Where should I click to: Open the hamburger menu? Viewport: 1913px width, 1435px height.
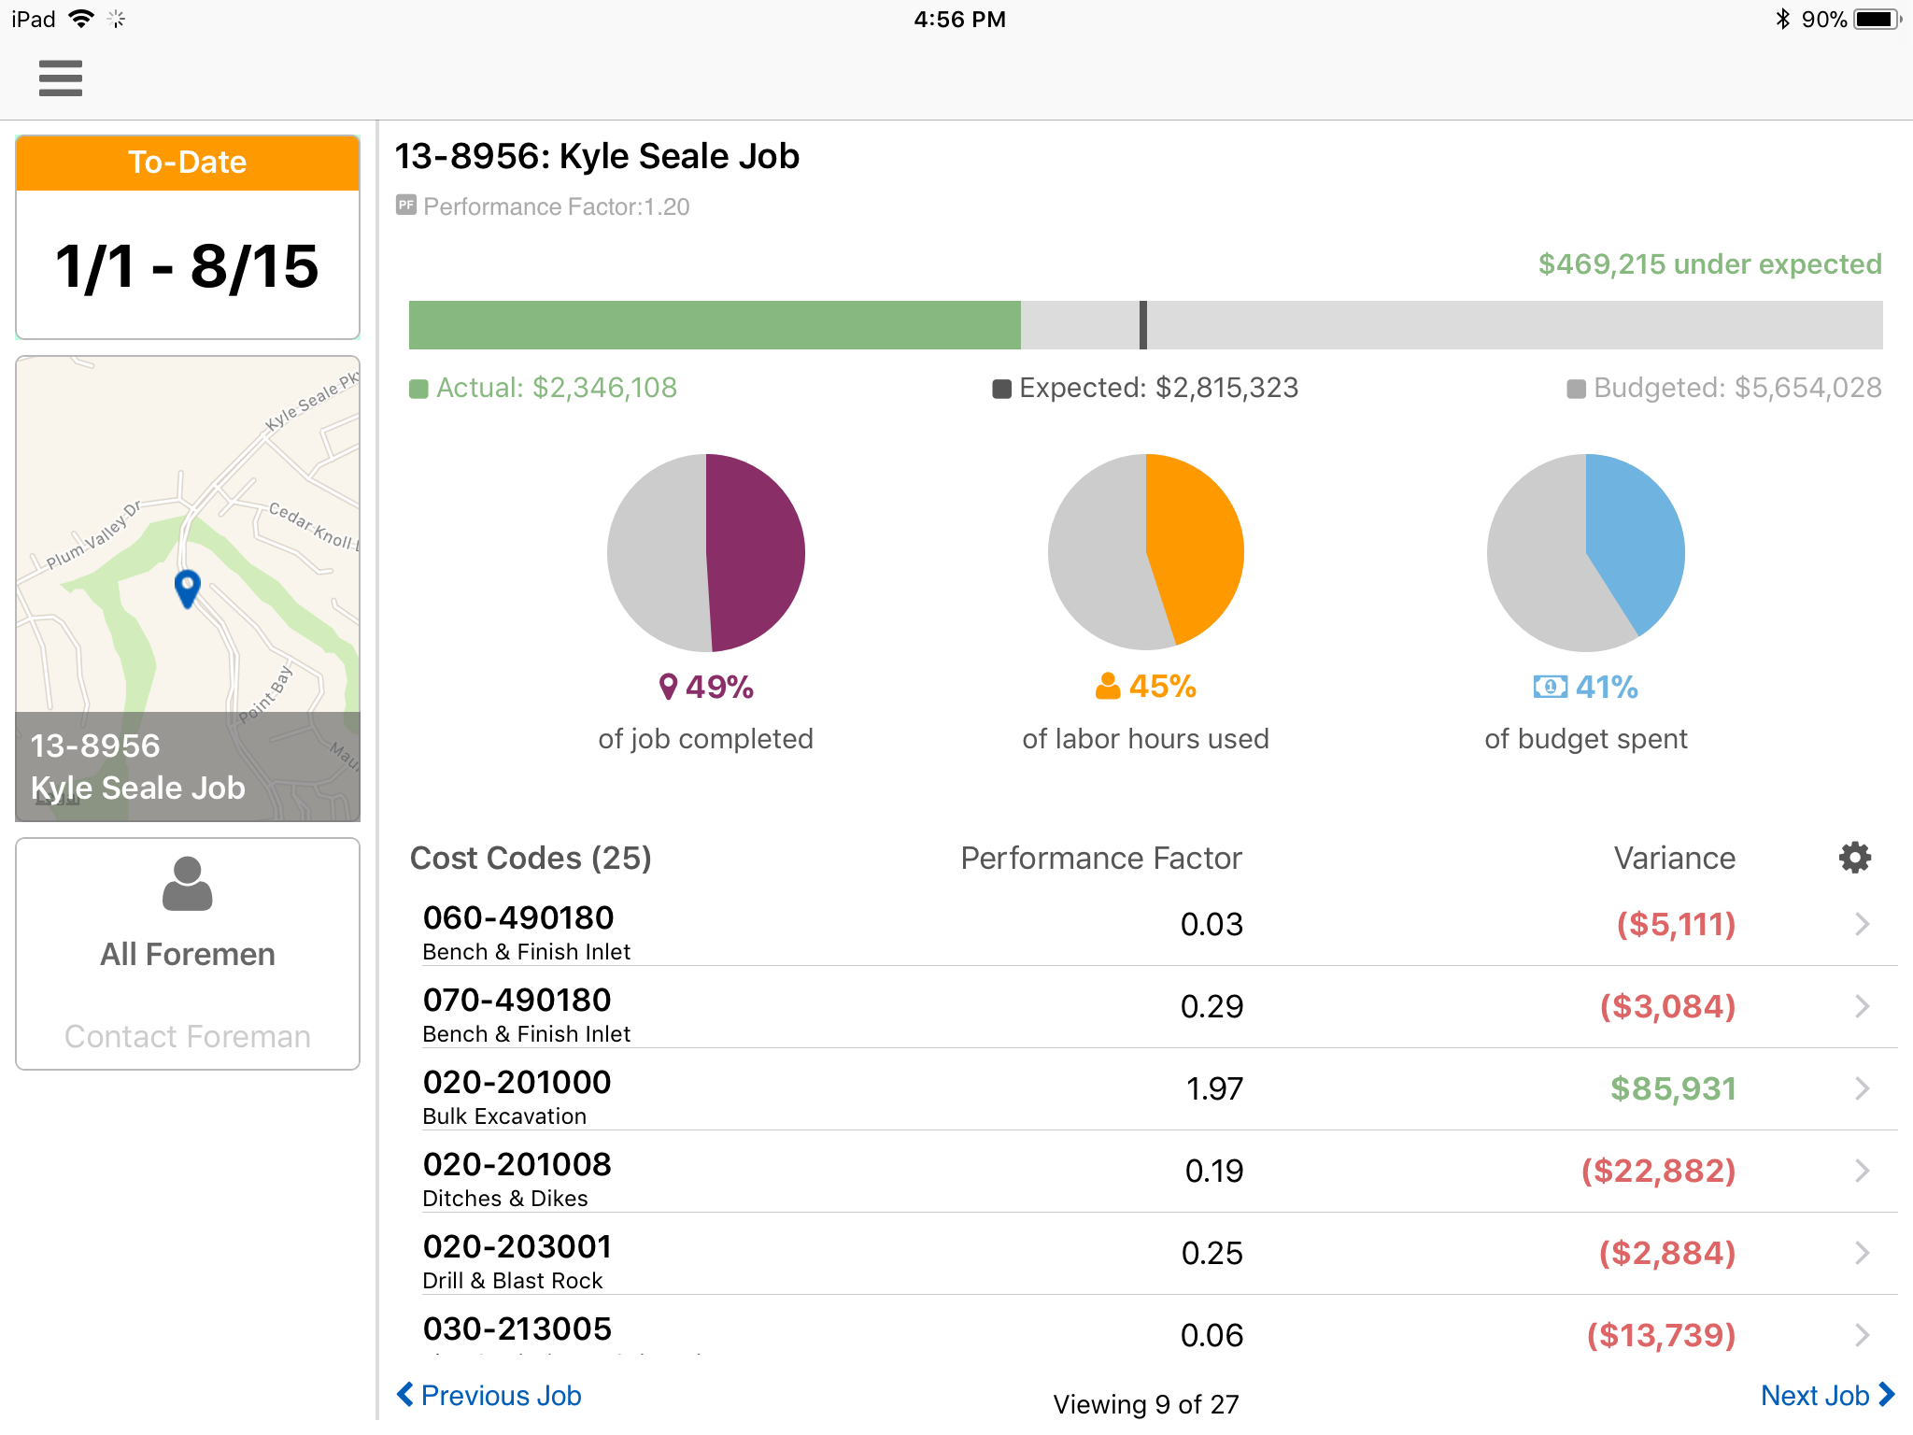click(61, 78)
